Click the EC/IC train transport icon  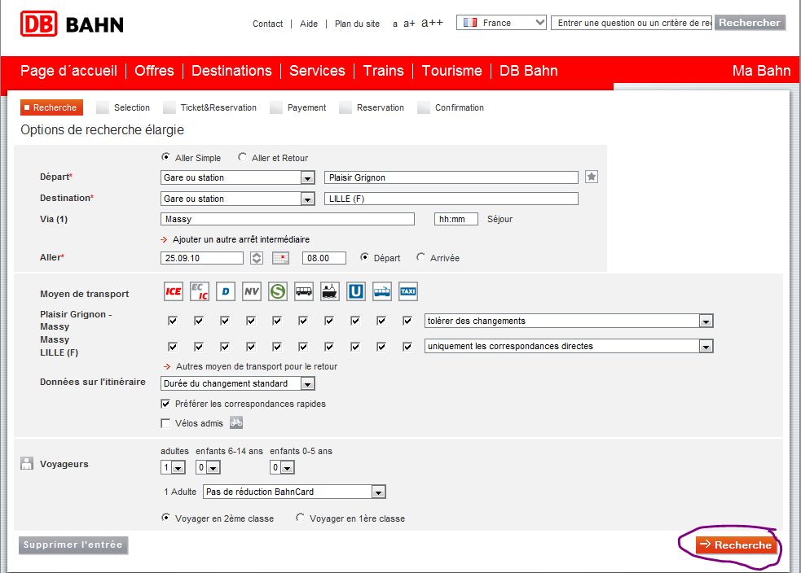[199, 291]
